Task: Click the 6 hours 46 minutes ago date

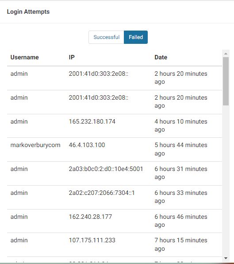Action: (181, 221)
